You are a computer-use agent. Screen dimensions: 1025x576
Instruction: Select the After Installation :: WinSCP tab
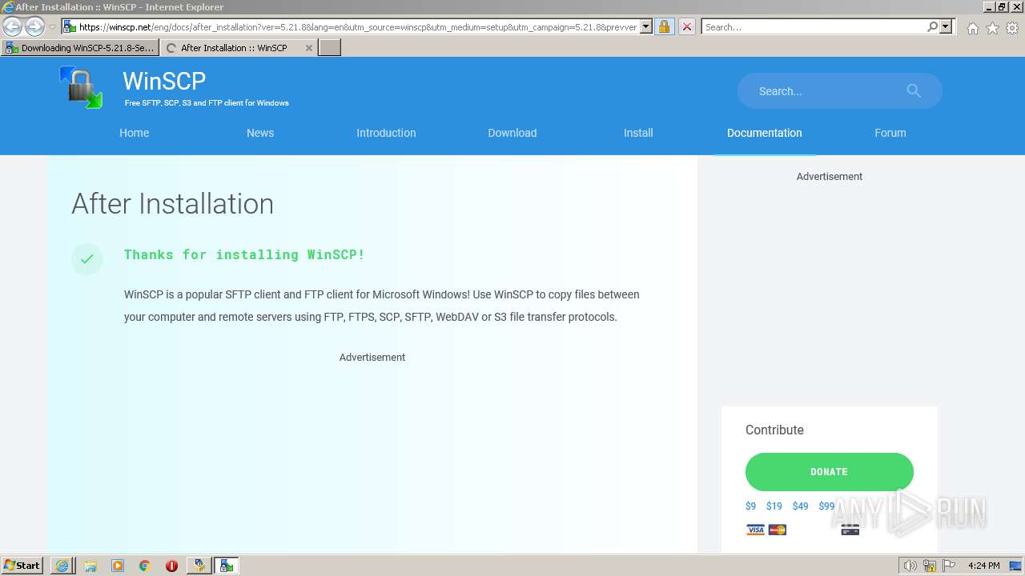(233, 48)
